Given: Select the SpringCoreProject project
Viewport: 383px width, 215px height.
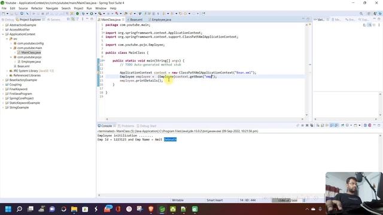Looking at the screenshot, I should coord(22,98).
